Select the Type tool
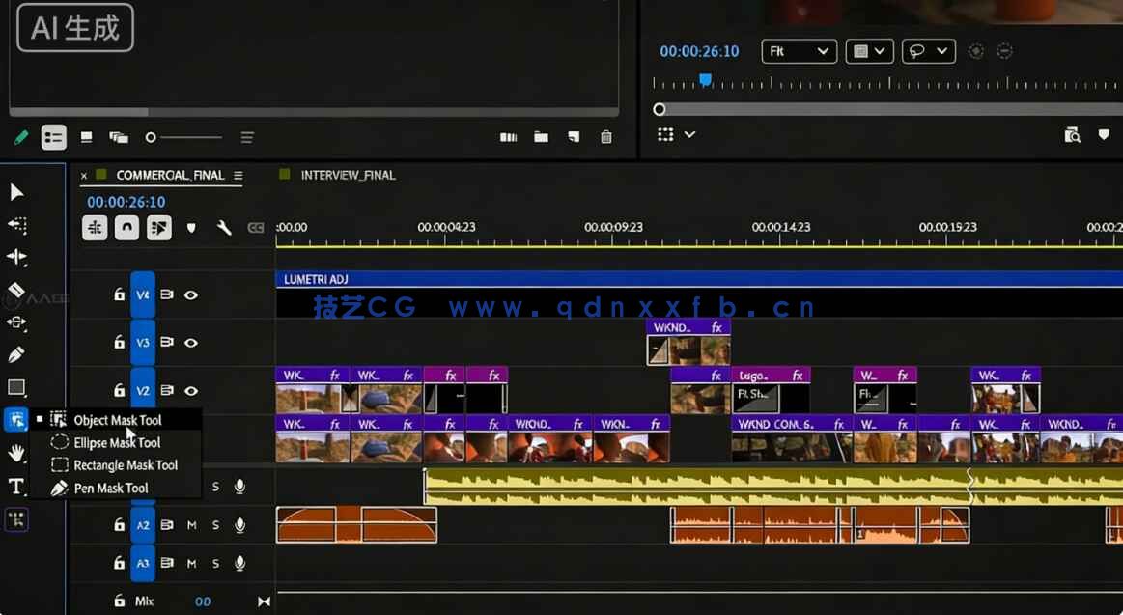Image resolution: width=1123 pixels, height=615 pixels. (x=16, y=486)
